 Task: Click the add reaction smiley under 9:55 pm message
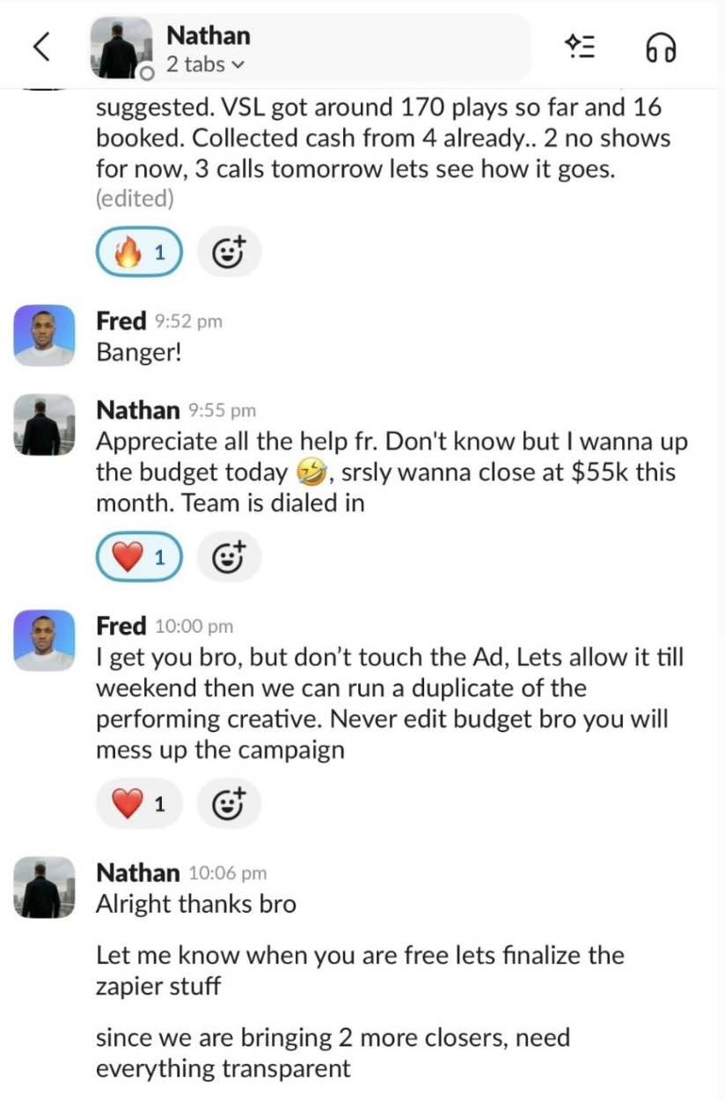(x=230, y=555)
